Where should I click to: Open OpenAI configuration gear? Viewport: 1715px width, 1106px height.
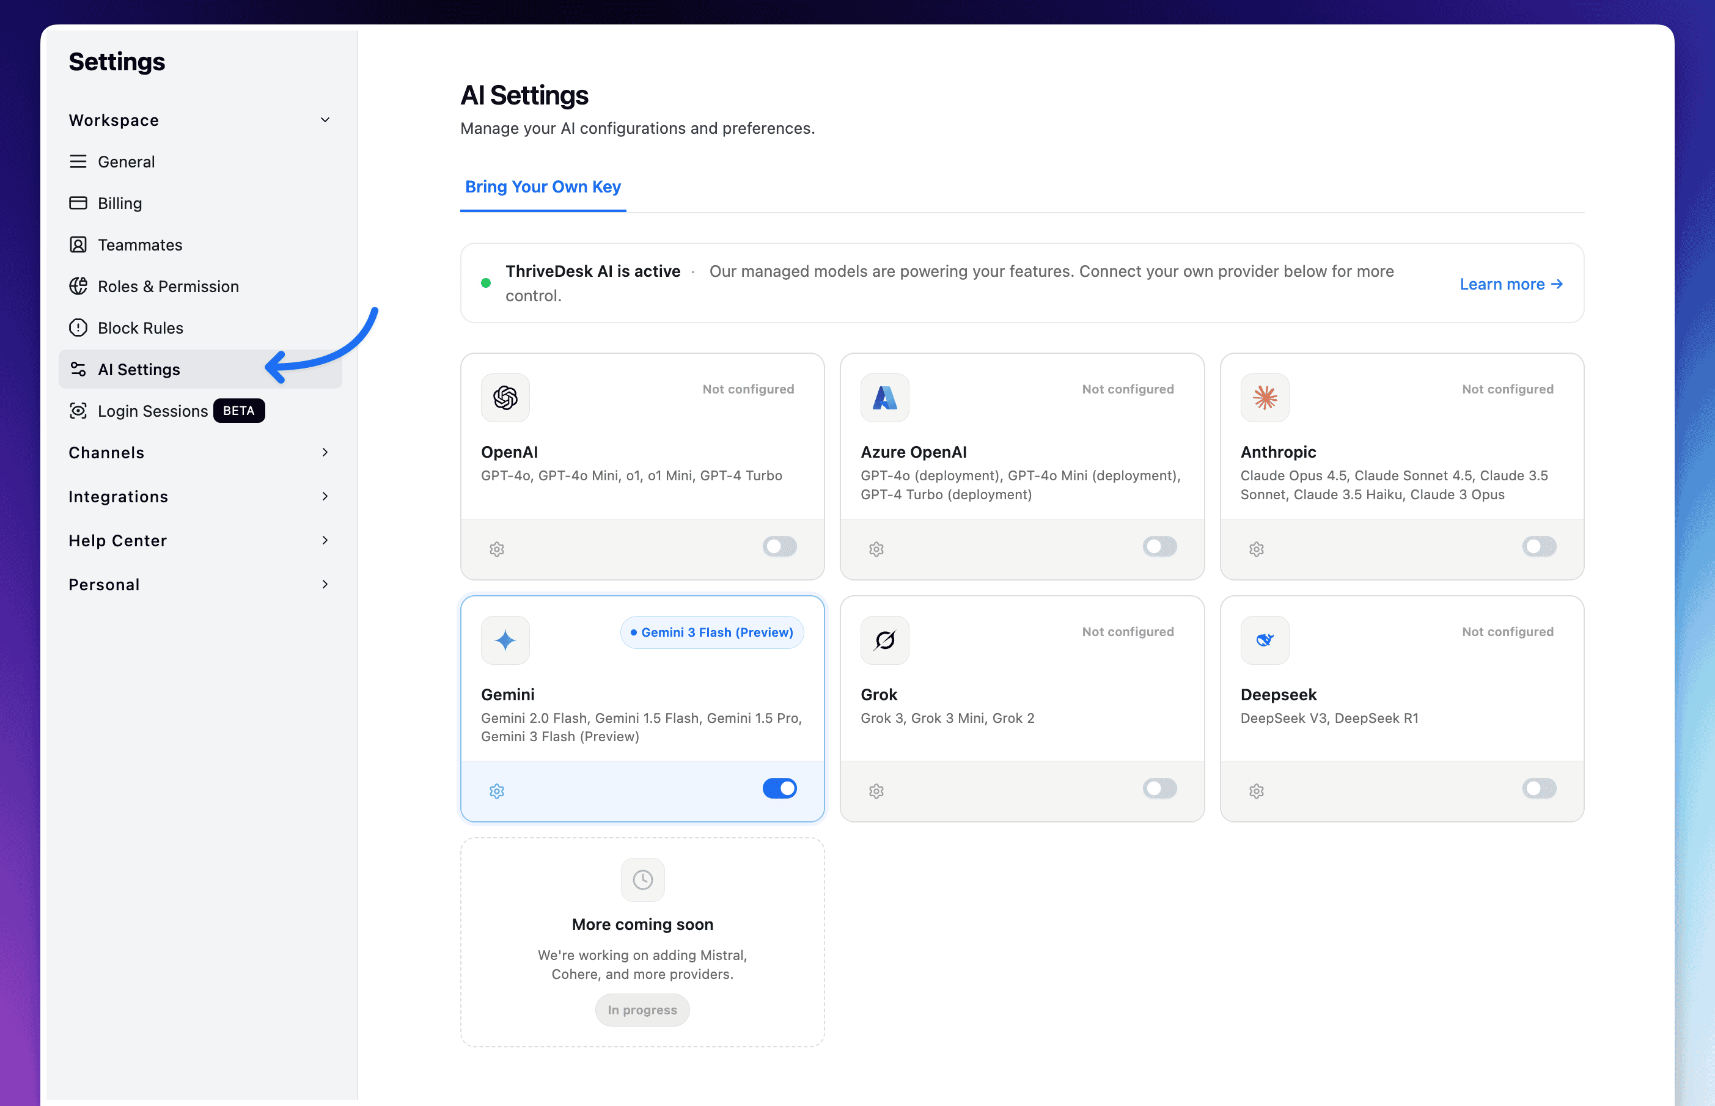click(x=497, y=549)
